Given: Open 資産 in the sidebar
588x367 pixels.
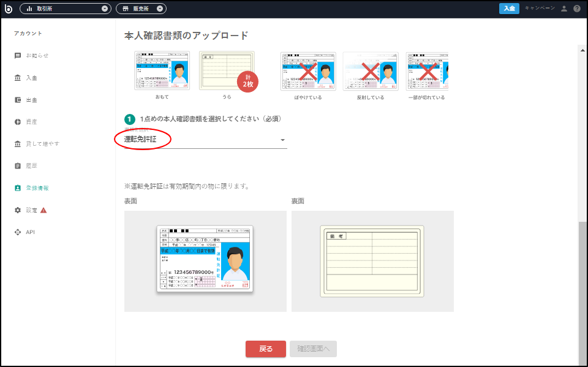Looking at the screenshot, I should (31, 122).
